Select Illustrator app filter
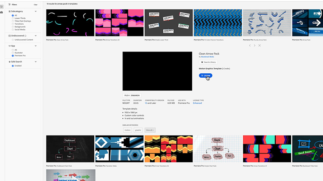Viewport: 323px width, 181px height. click(x=13, y=53)
